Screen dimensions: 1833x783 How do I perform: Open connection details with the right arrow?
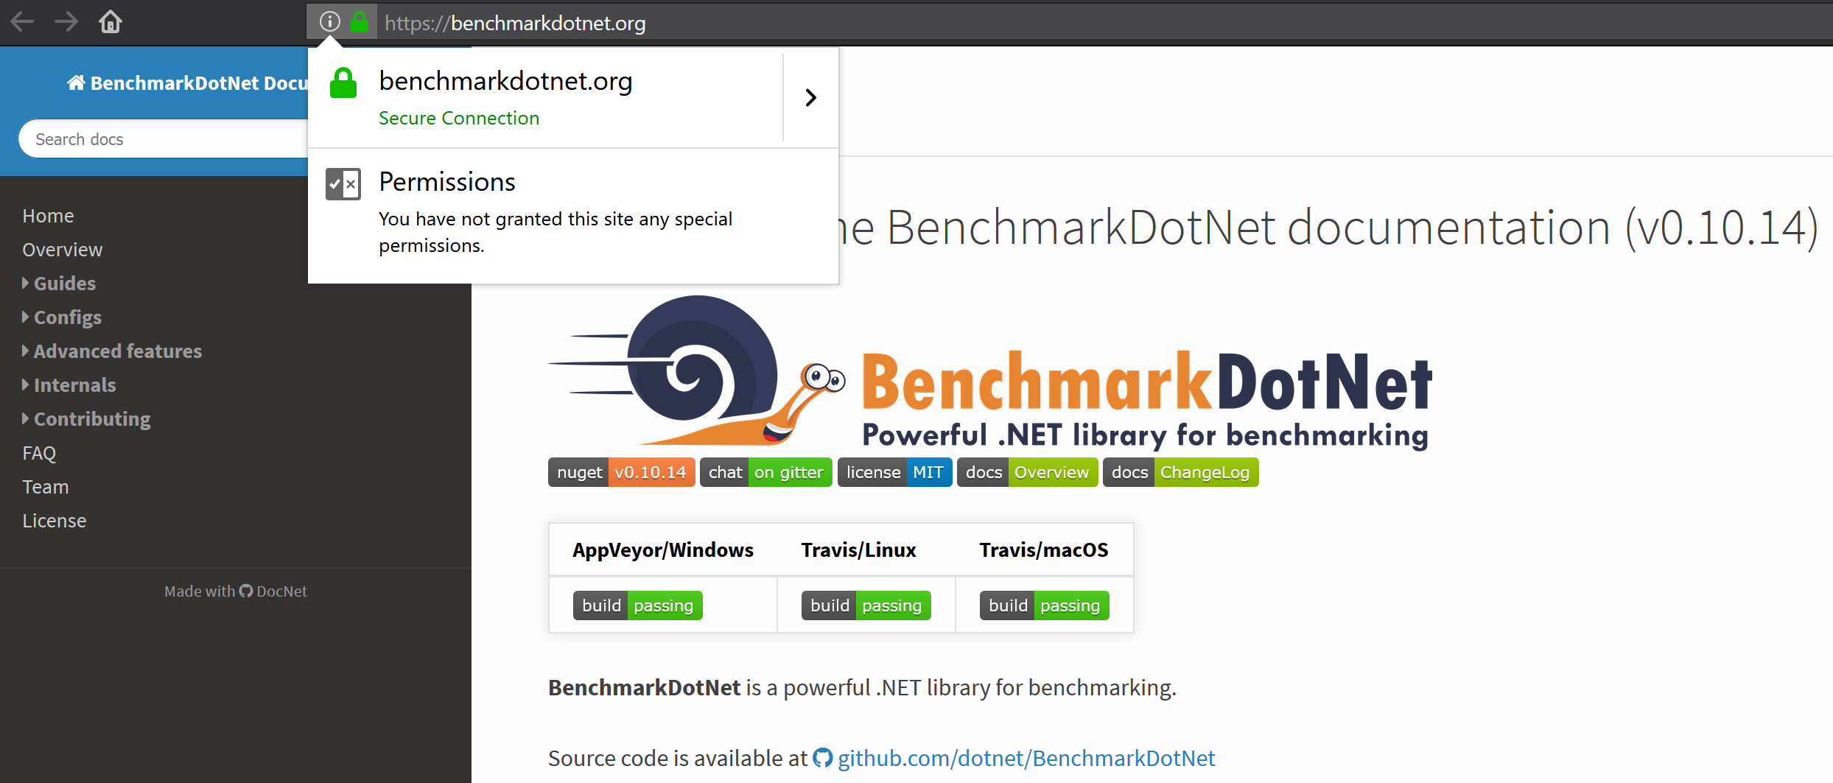(x=810, y=96)
